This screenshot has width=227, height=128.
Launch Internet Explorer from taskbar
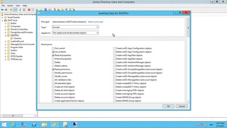click(13, 125)
